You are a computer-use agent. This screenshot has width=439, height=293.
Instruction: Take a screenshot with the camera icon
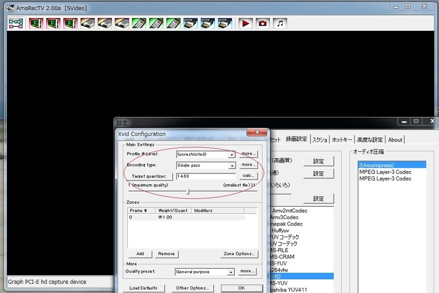[x=263, y=23]
